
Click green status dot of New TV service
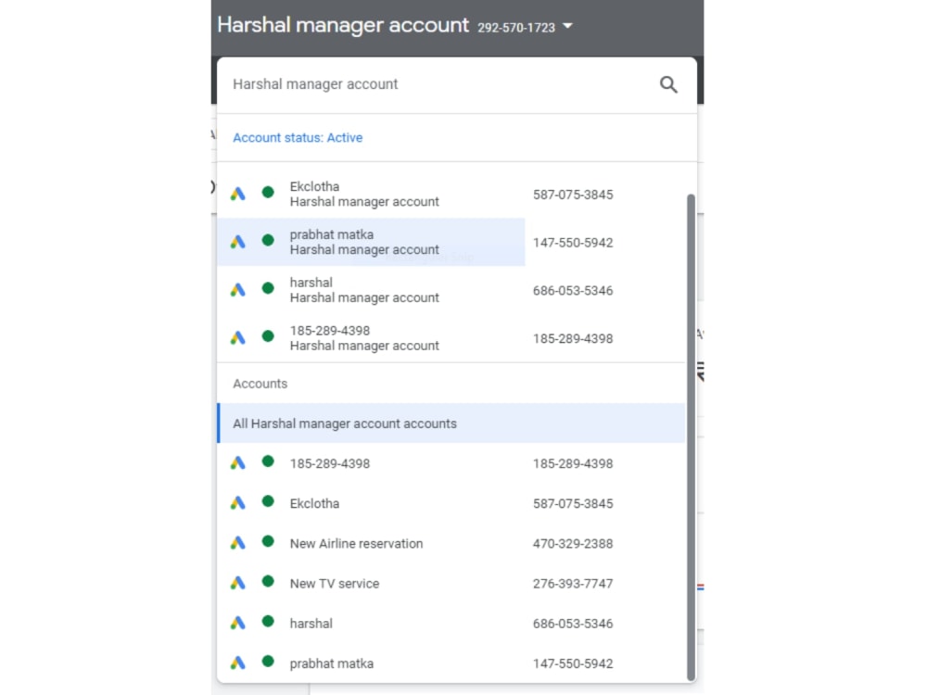pos(268,582)
